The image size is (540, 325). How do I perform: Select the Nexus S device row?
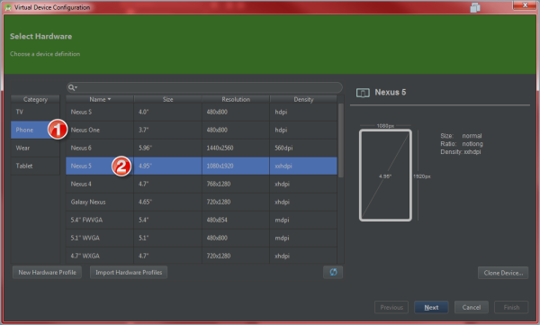(202, 112)
